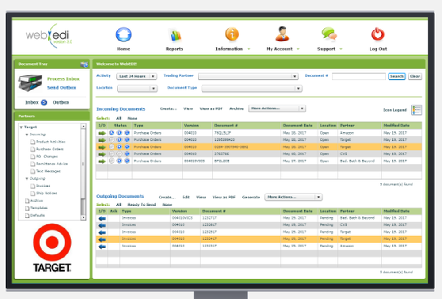Click the Target bullseye logo

coord(52,242)
